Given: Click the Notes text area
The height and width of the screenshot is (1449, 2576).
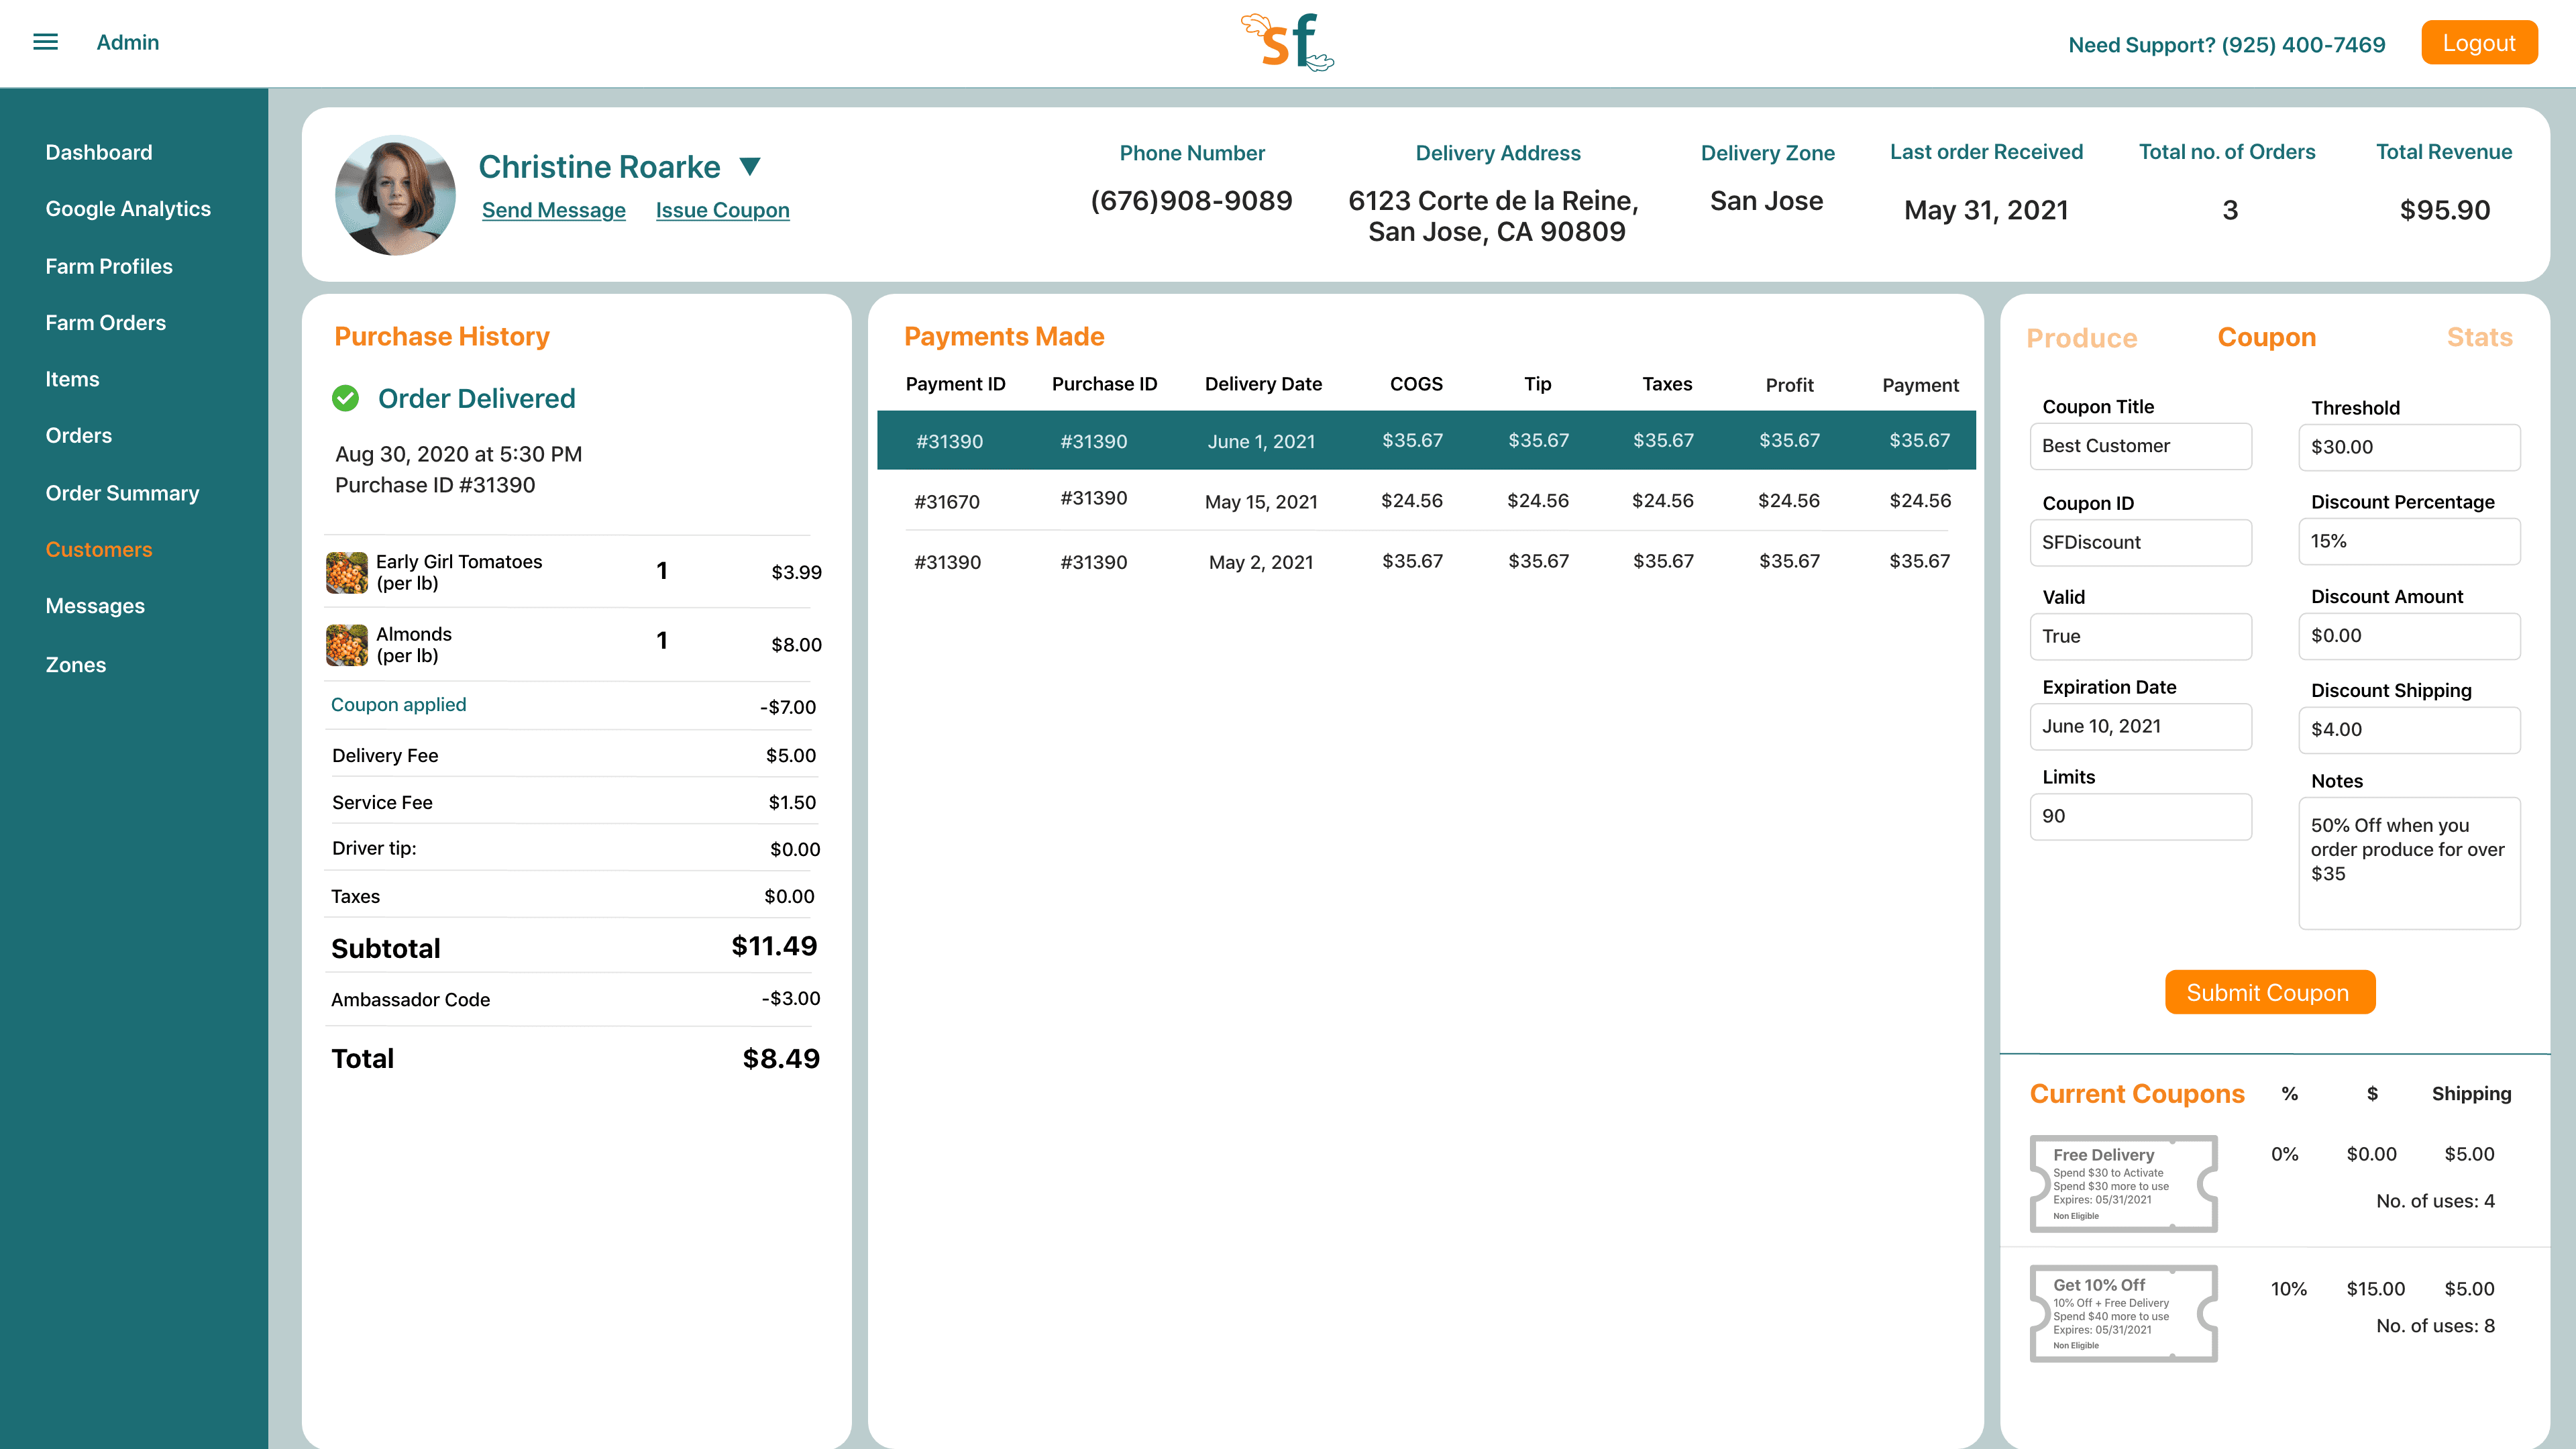Looking at the screenshot, I should point(2409,863).
